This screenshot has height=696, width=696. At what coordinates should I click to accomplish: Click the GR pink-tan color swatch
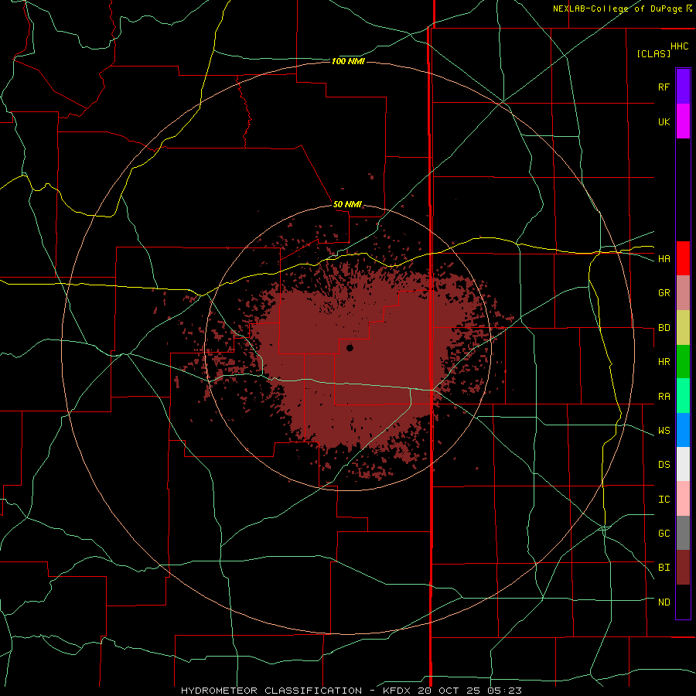point(683,293)
